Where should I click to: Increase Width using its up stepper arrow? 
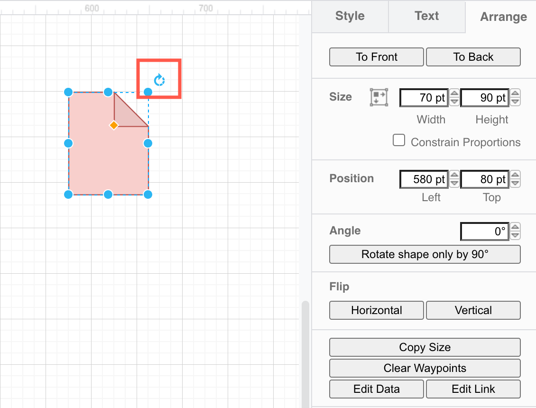coord(454,94)
